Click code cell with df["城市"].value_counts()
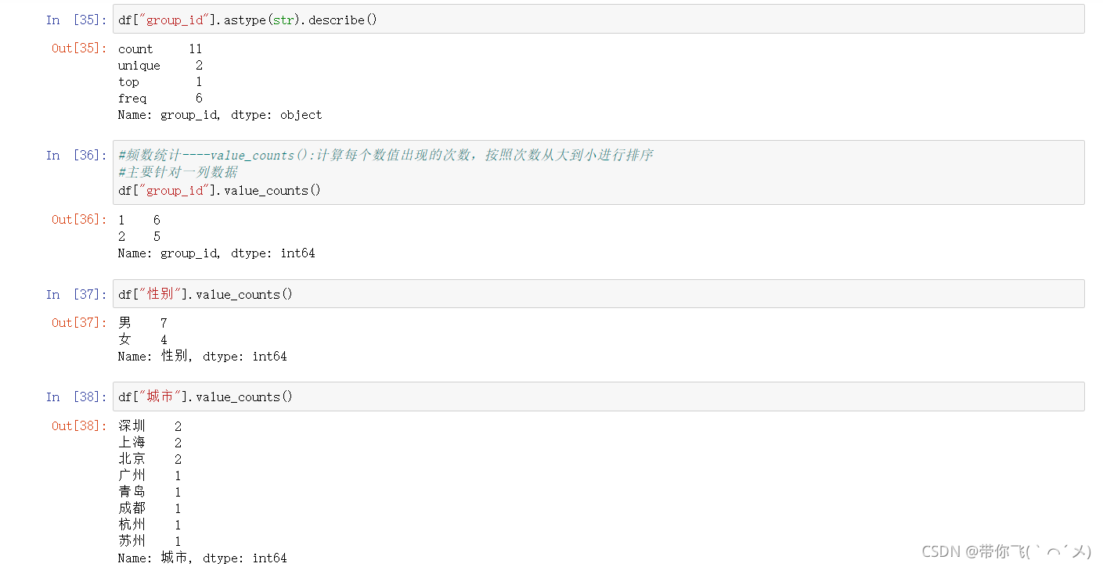Viewport: 1103px width, 567px height. 599,397
